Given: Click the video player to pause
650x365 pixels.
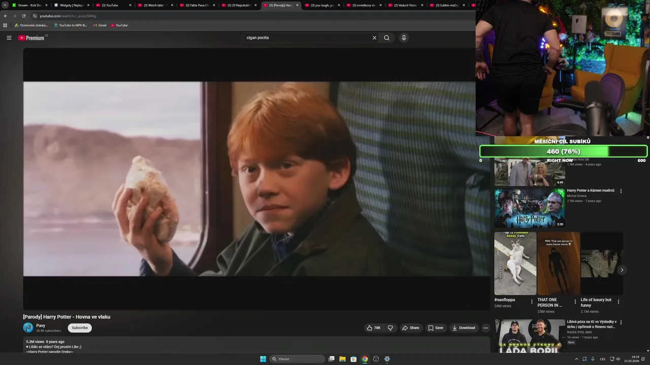Looking at the screenshot, I should (256, 179).
